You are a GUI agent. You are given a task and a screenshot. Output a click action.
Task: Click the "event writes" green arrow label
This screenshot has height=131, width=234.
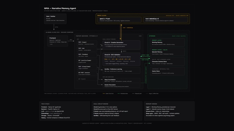pos(145,60)
